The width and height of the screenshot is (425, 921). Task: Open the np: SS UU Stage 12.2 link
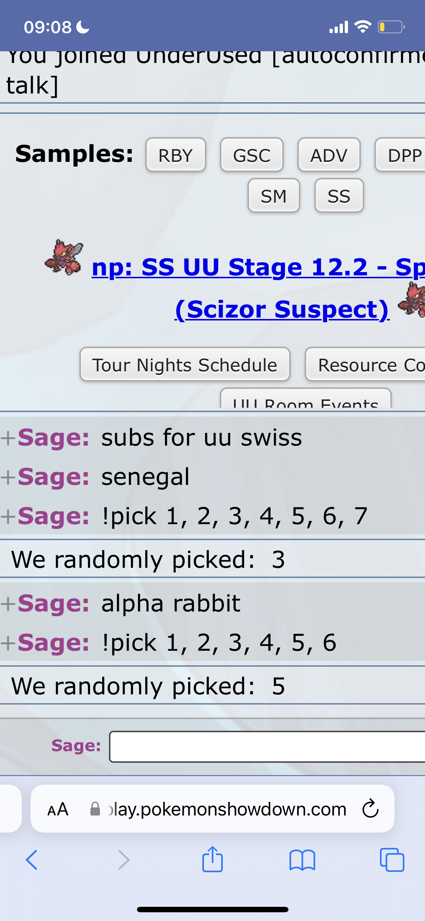pyautogui.click(x=258, y=267)
